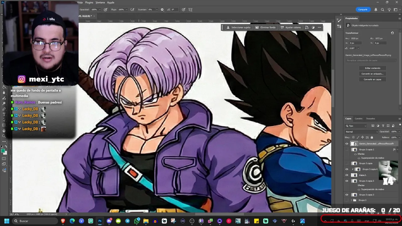
Task: Toggle pressure for size icon
Action: [x=183, y=10]
